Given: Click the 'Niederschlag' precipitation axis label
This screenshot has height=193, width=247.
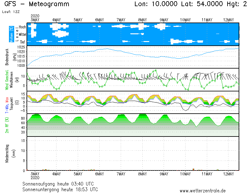Looking at the screenshot, I should coord(7,153).
